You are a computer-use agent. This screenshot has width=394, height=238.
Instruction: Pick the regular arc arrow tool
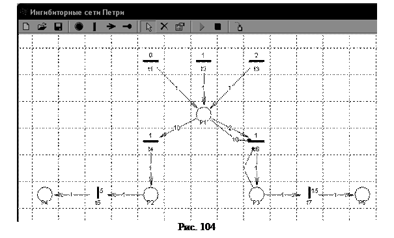(x=111, y=27)
